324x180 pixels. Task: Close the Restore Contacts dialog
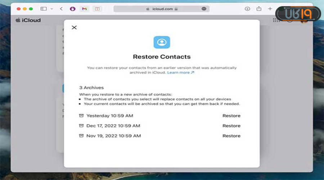click(x=74, y=27)
